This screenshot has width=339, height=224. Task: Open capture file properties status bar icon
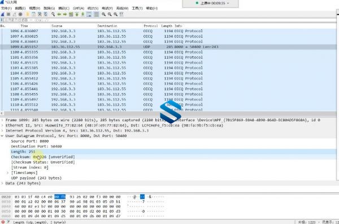coord(8,222)
